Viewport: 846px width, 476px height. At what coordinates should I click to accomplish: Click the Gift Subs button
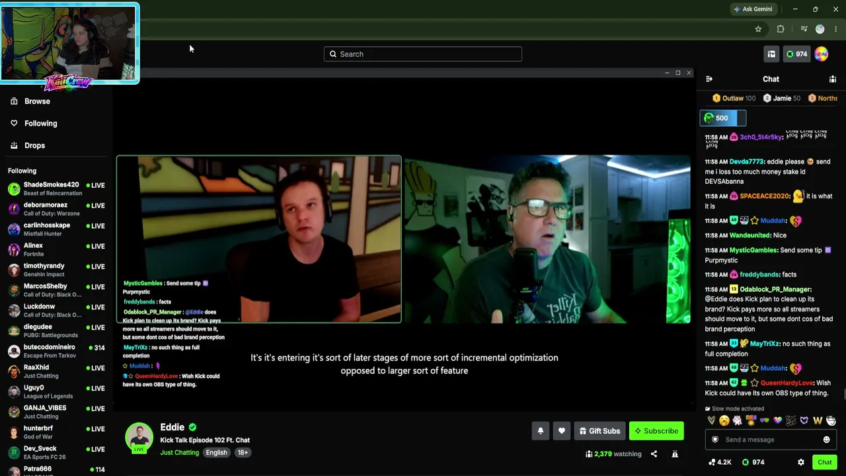tap(599, 431)
